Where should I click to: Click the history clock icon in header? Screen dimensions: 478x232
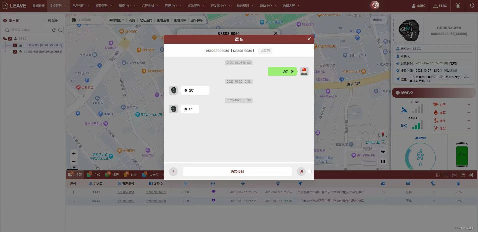pyautogui.click(x=375, y=5)
